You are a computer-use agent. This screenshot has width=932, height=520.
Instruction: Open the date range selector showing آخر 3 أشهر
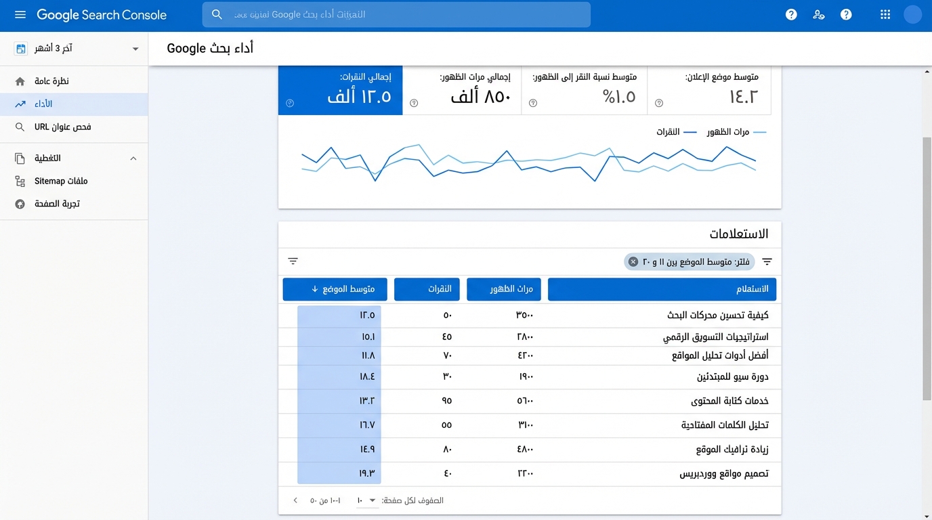click(x=75, y=48)
